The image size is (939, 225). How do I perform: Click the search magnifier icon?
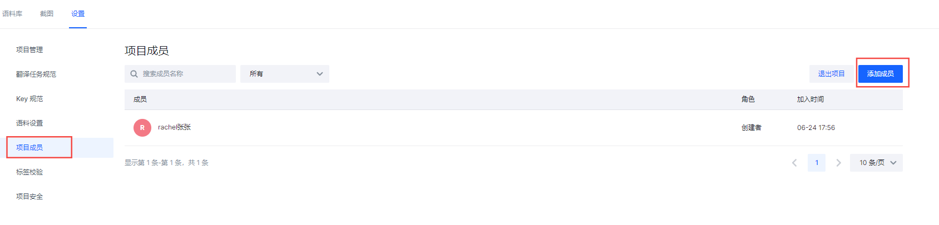[x=134, y=74]
